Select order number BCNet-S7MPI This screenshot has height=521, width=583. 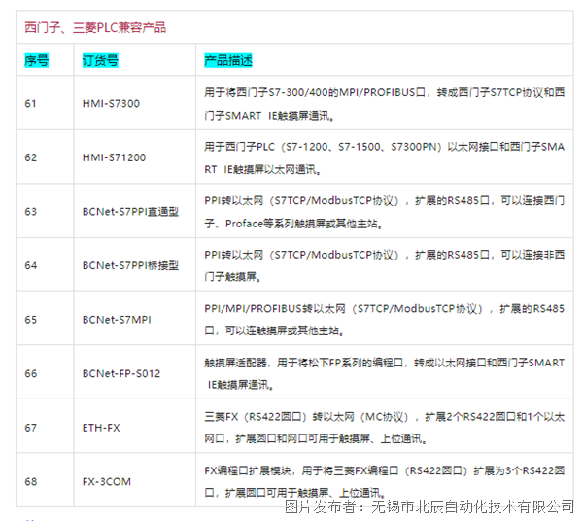117,320
